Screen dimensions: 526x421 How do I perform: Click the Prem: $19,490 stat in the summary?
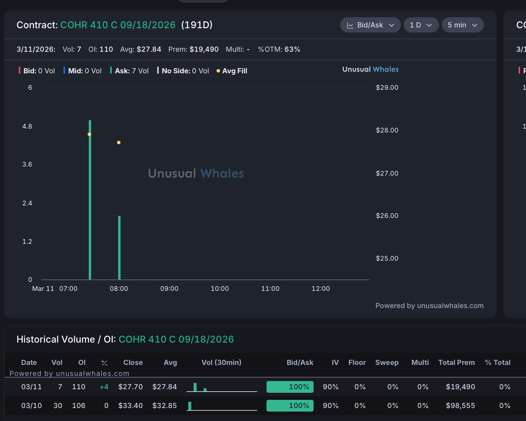[x=193, y=49]
